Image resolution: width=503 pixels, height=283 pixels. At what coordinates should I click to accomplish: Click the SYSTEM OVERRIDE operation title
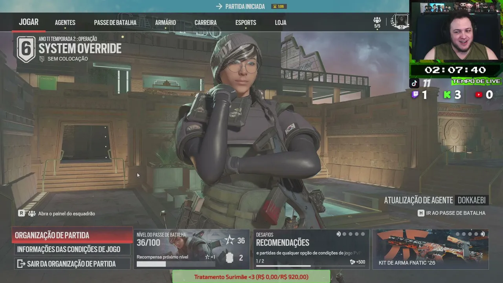pos(80,49)
